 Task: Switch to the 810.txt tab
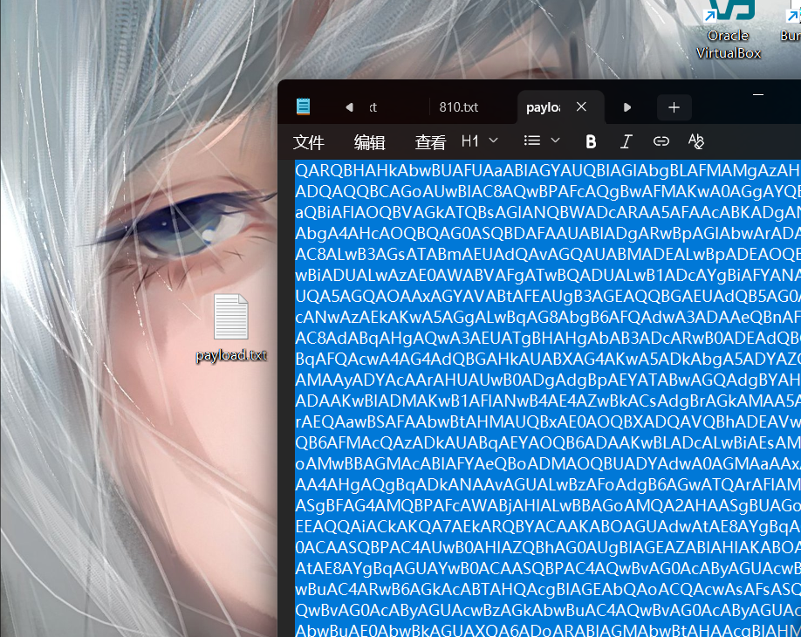(x=459, y=107)
